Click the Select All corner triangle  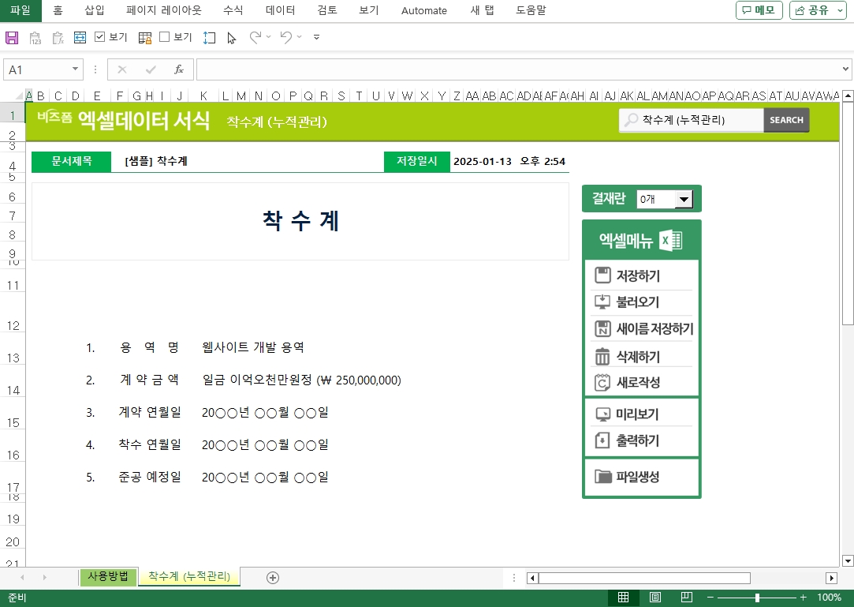pos(19,96)
